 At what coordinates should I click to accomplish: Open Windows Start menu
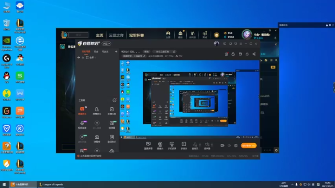click(4, 185)
